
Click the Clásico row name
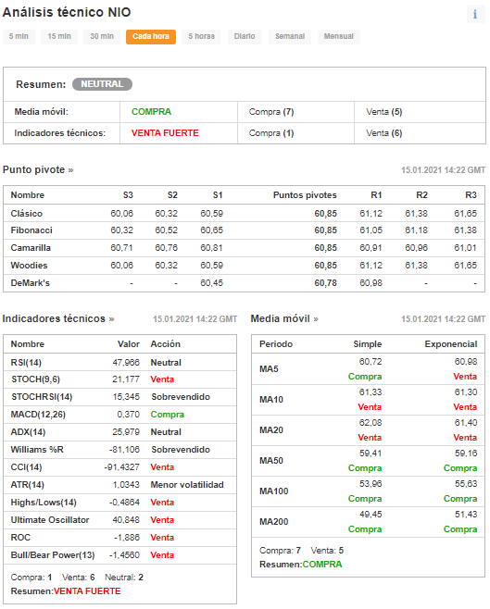27,214
